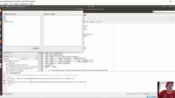Click the fifth VirtualBox status bar indicator icon
The width and height of the screenshot is (175, 98).
[156, 97]
